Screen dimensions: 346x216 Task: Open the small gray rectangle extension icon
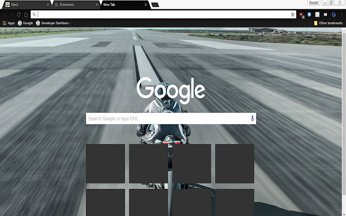click(325, 15)
